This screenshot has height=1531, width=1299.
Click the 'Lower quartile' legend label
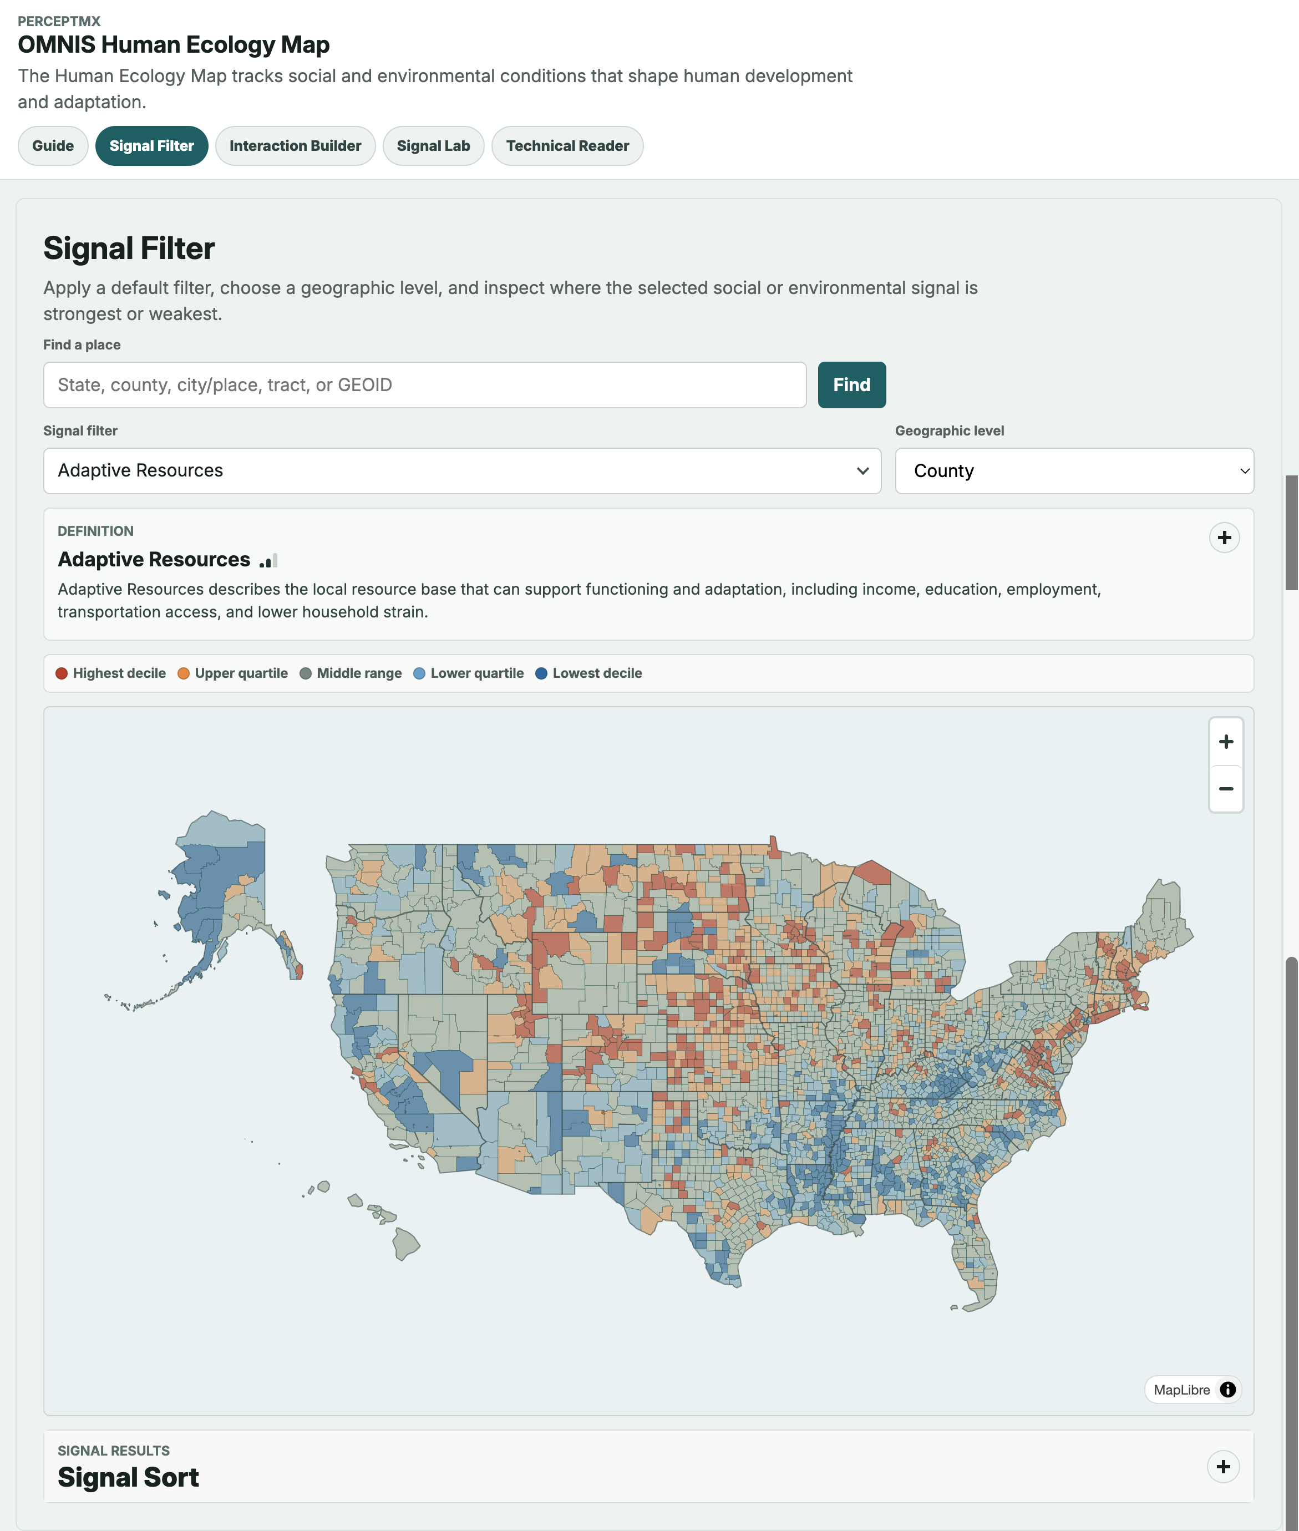coord(477,673)
